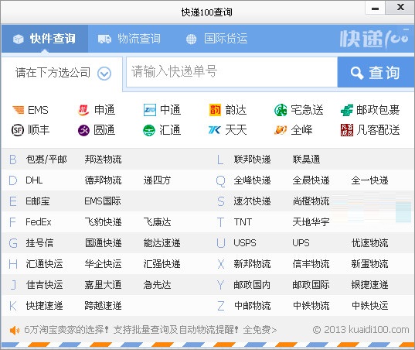Click the 圆通 purple logo icon

[x=83, y=130]
